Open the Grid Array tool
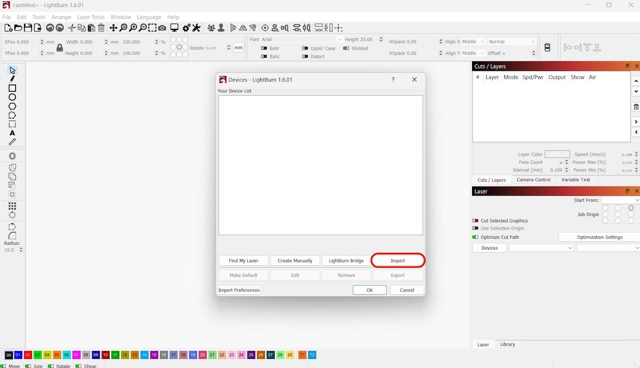640x368 pixels. [x=12, y=206]
